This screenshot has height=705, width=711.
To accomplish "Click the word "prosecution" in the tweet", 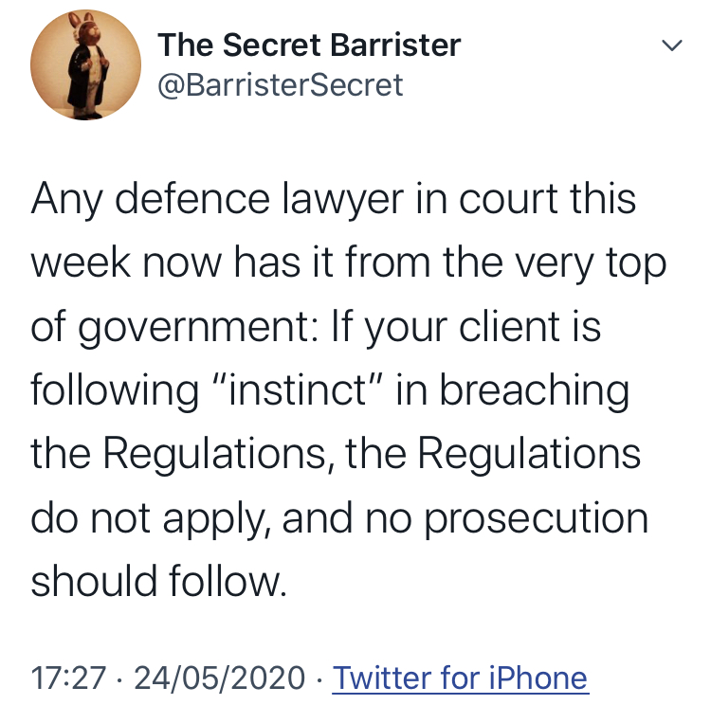I will (x=536, y=519).
